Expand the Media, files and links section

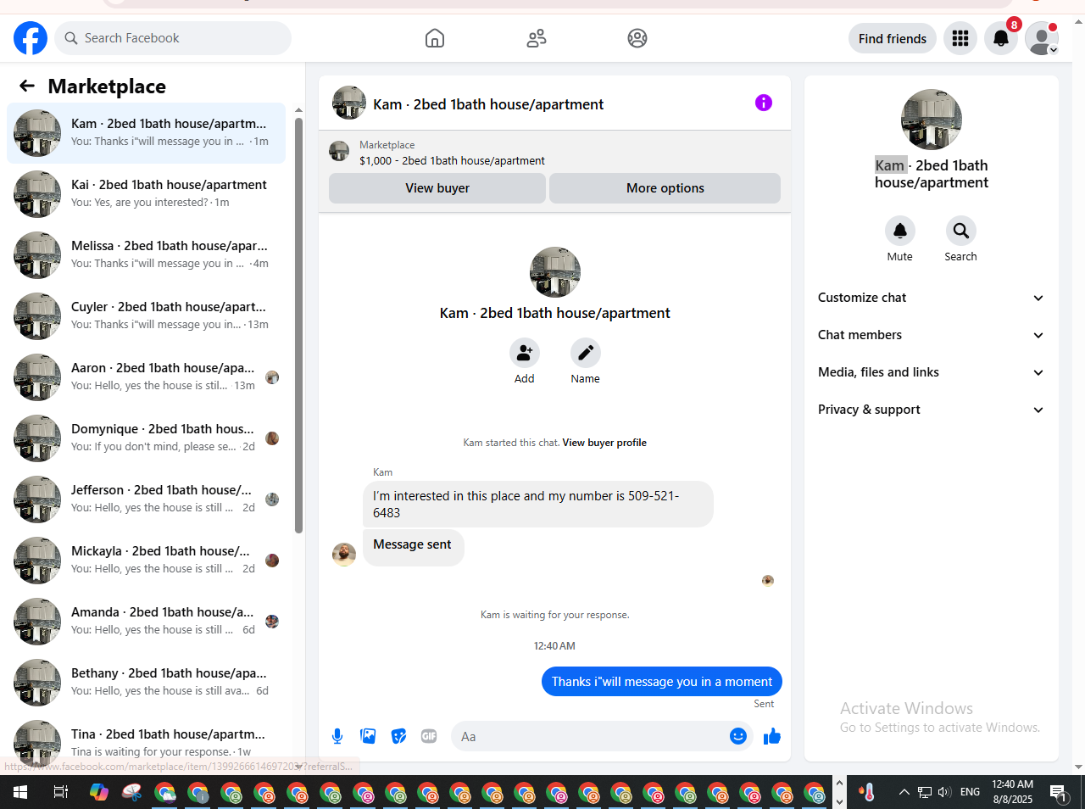coord(932,372)
